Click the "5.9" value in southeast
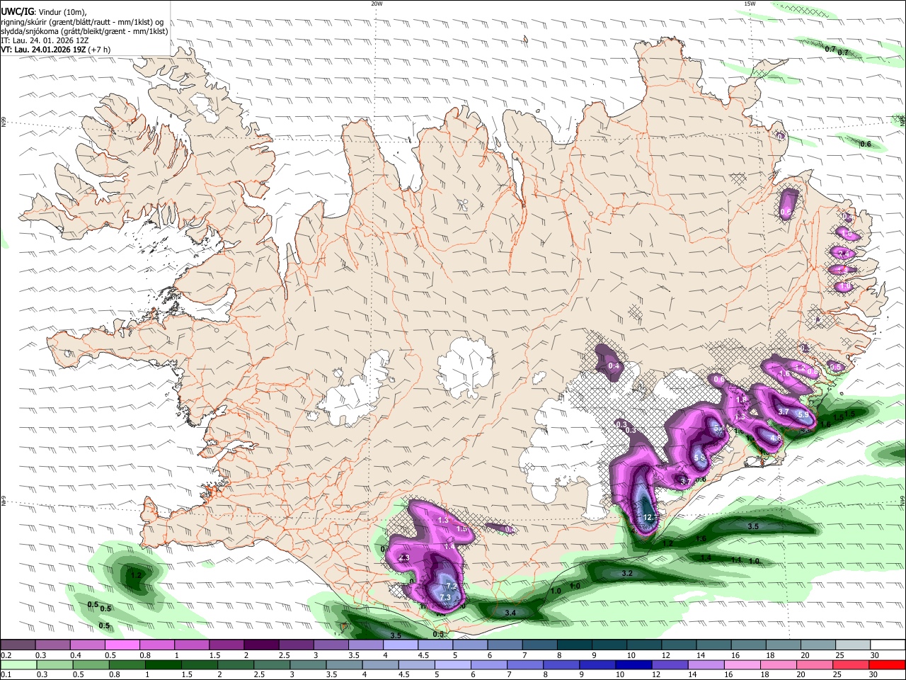The image size is (906, 680). coord(803,415)
